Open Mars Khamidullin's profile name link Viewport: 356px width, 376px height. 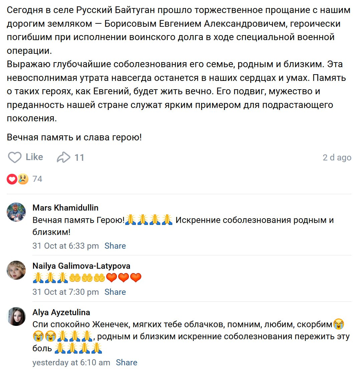coord(65,208)
